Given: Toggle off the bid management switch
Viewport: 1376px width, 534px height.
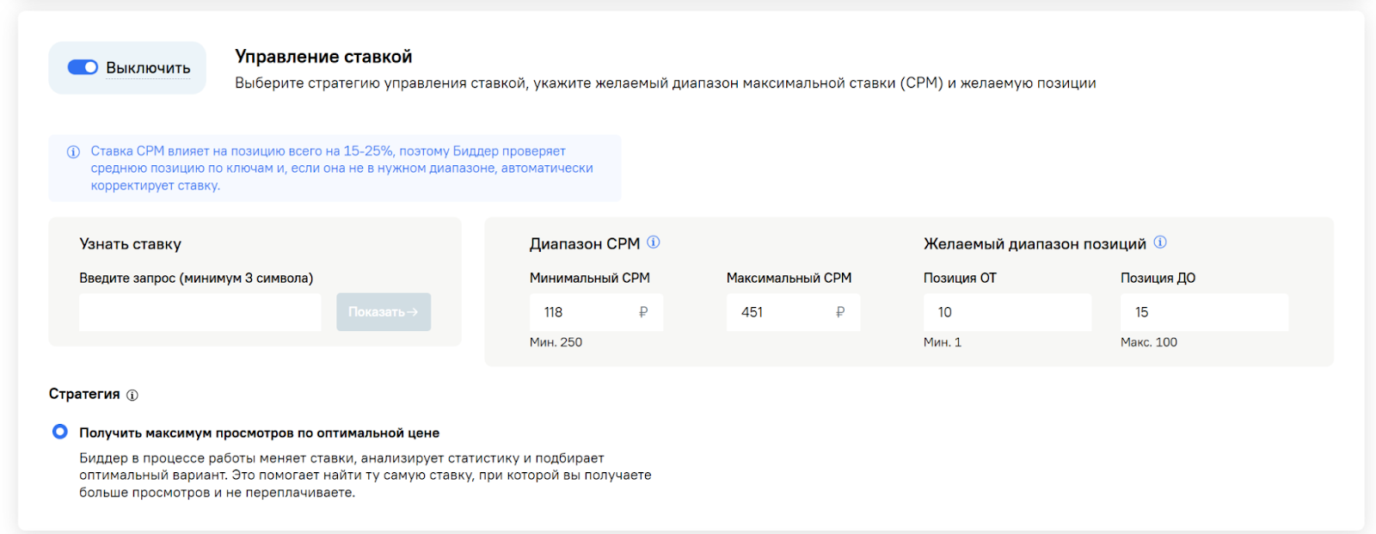Looking at the screenshot, I should click(x=83, y=67).
